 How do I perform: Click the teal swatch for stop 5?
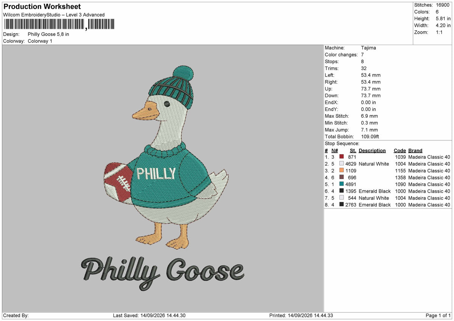342,184
